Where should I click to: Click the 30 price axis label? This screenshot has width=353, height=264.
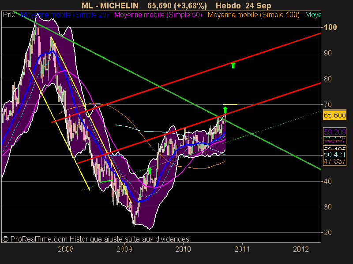point(328,207)
